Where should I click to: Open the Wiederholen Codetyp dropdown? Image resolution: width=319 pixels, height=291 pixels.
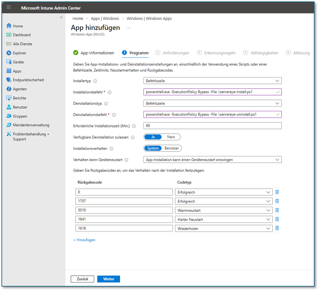tap(223, 228)
